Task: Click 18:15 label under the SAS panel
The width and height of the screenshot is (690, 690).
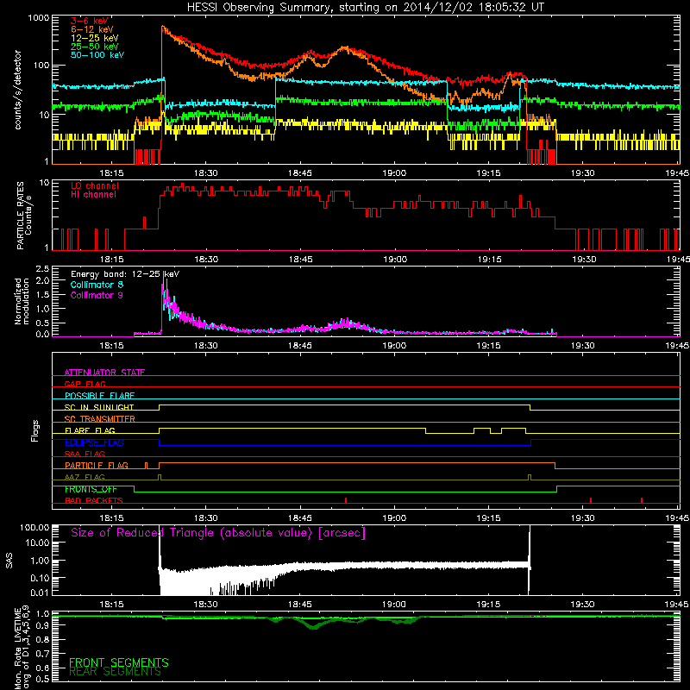Action: (111, 605)
